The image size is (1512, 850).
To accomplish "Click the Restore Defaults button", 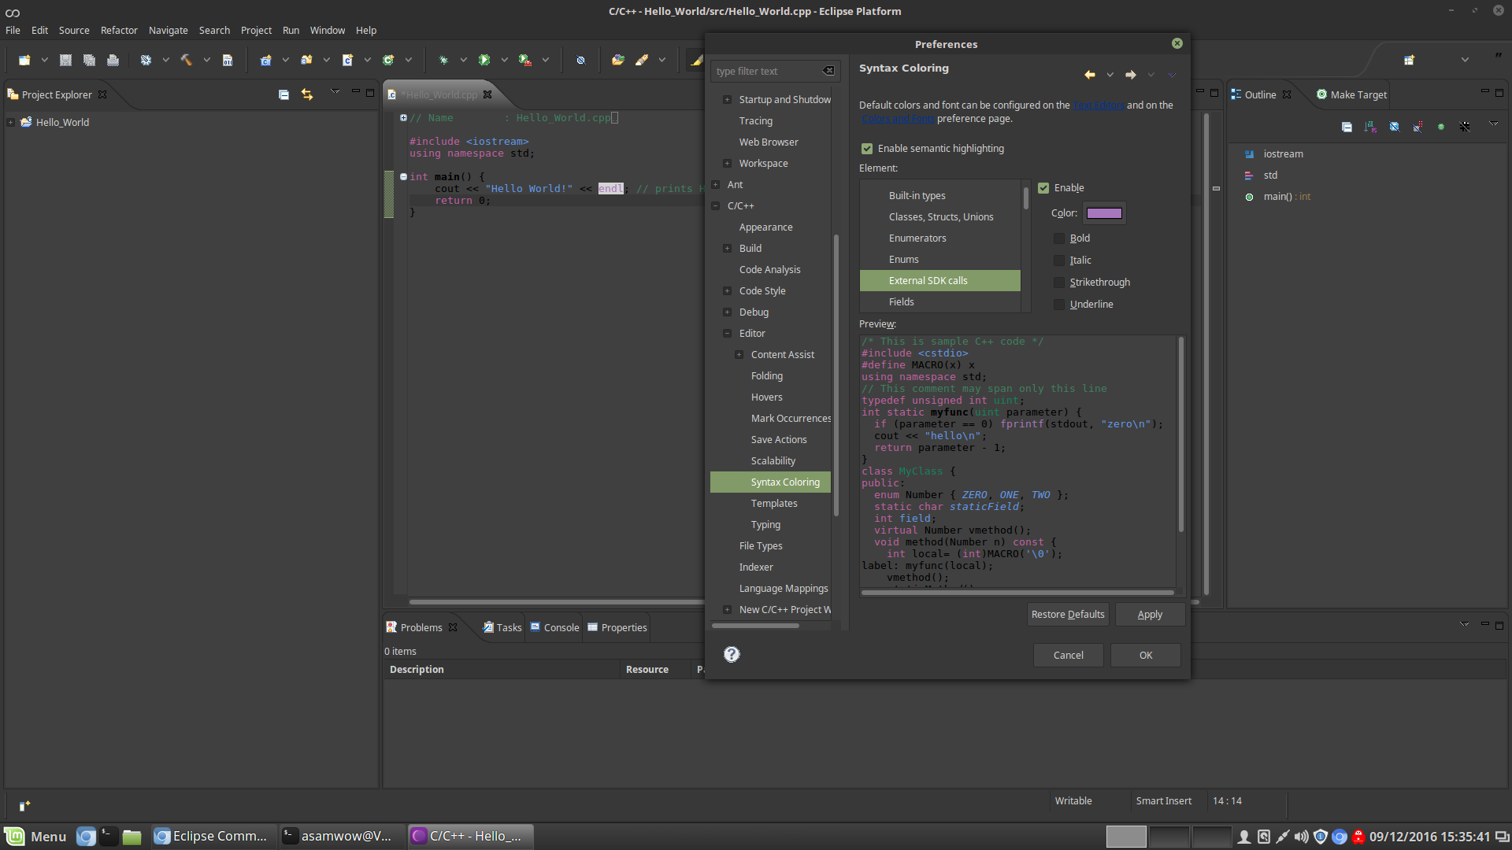I will 1068,614.
